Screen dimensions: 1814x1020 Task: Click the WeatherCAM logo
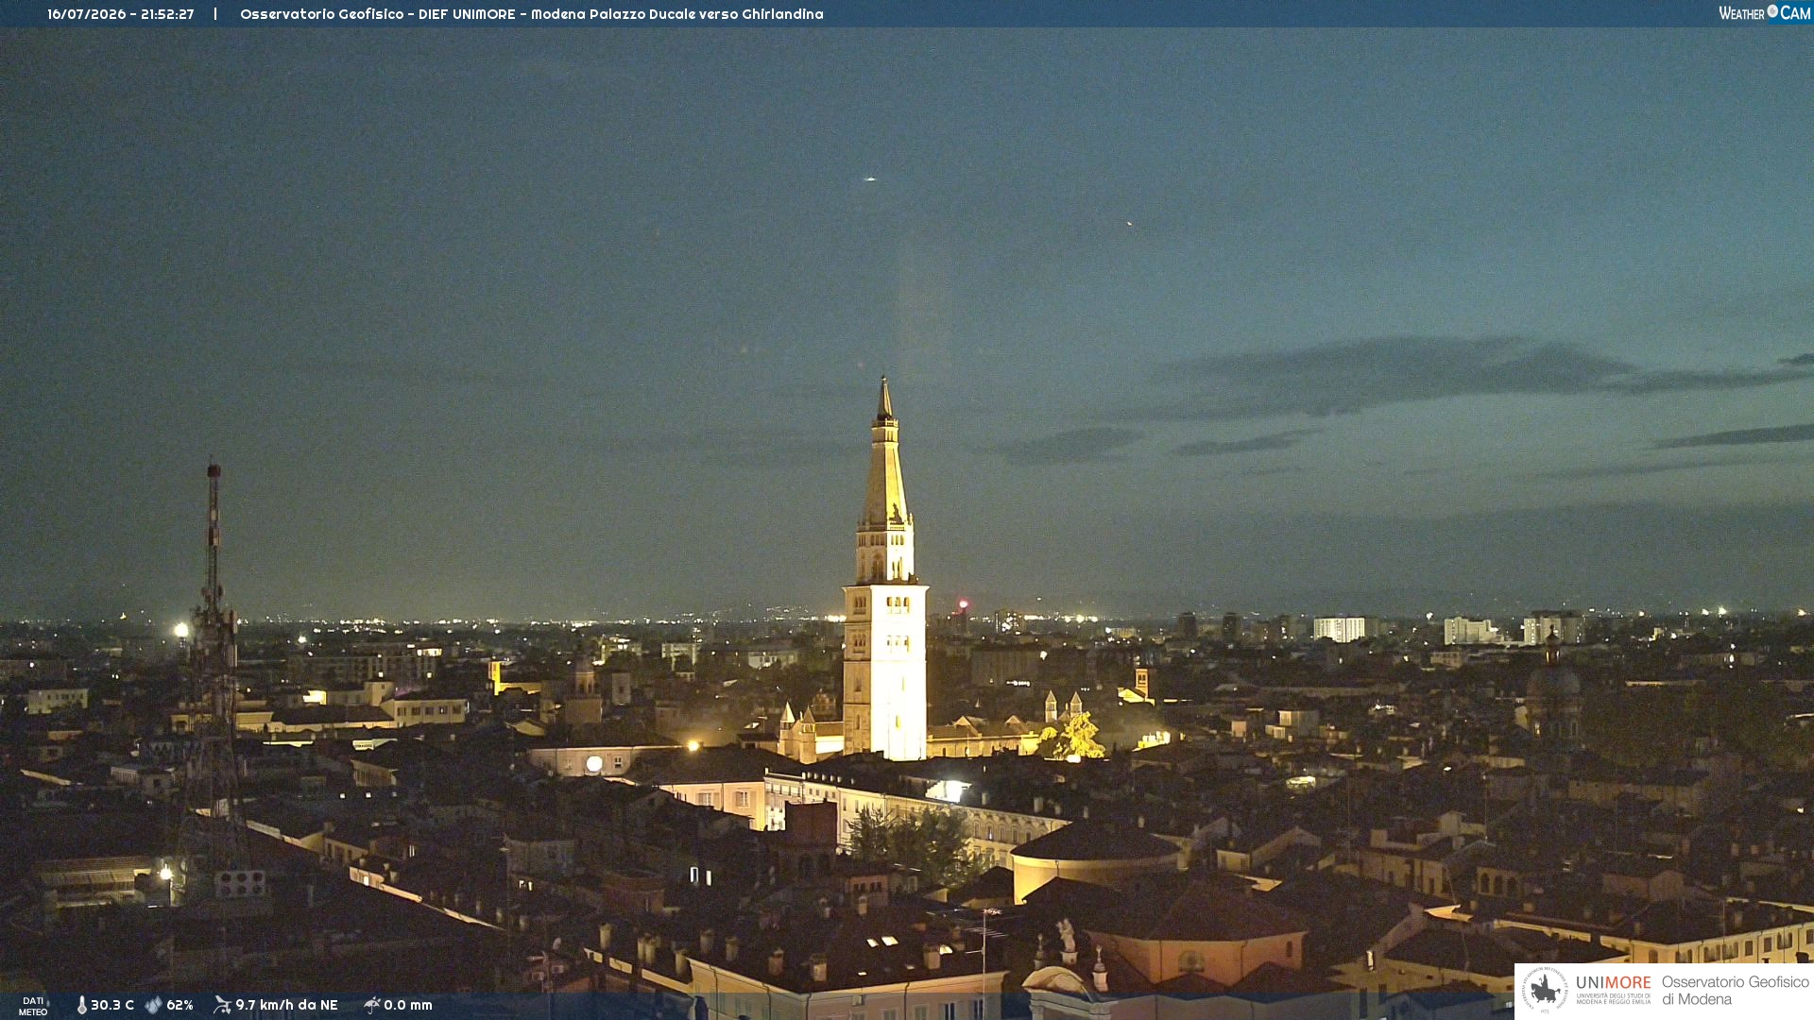[1764, 12]
